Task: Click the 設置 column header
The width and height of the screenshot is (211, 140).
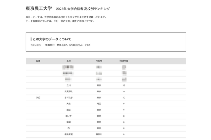Action: (x=38, y=61)
